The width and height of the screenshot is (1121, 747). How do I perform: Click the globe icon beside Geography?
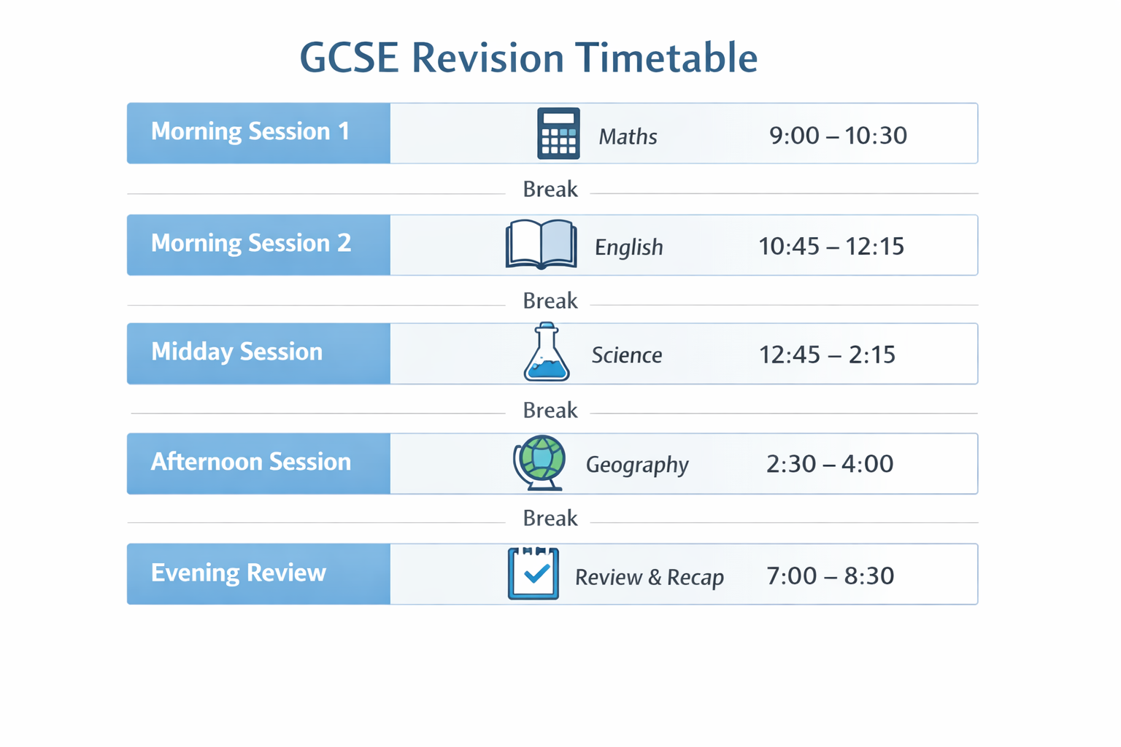coord(540,462)
